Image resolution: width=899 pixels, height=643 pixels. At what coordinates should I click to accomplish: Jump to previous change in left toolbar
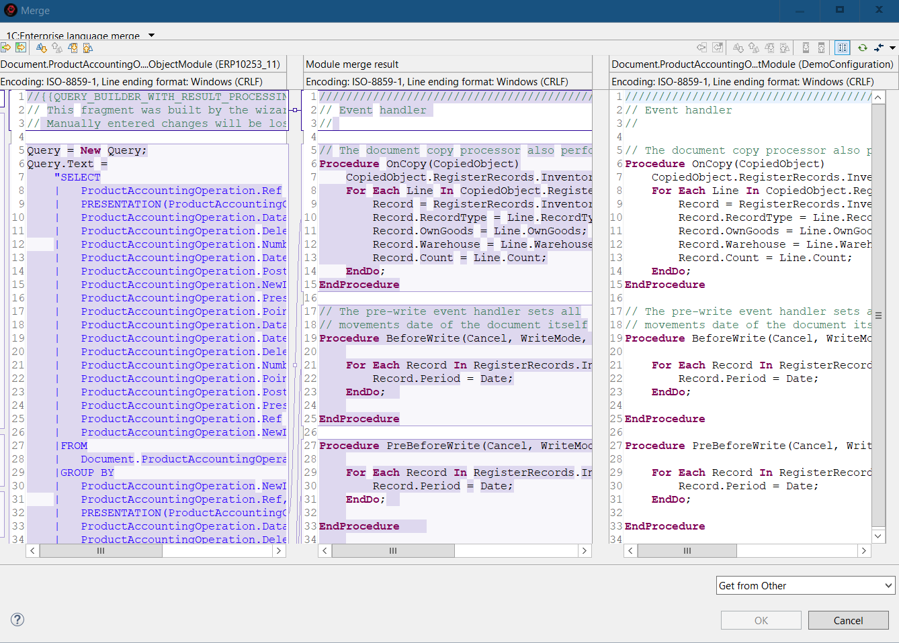pos(87,48)
